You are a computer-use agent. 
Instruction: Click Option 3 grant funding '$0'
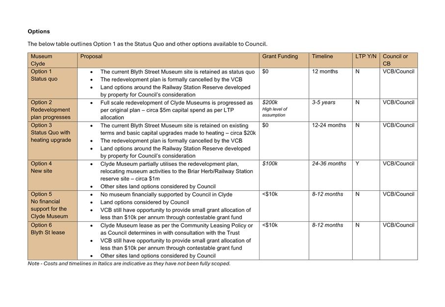click(265, 125)
